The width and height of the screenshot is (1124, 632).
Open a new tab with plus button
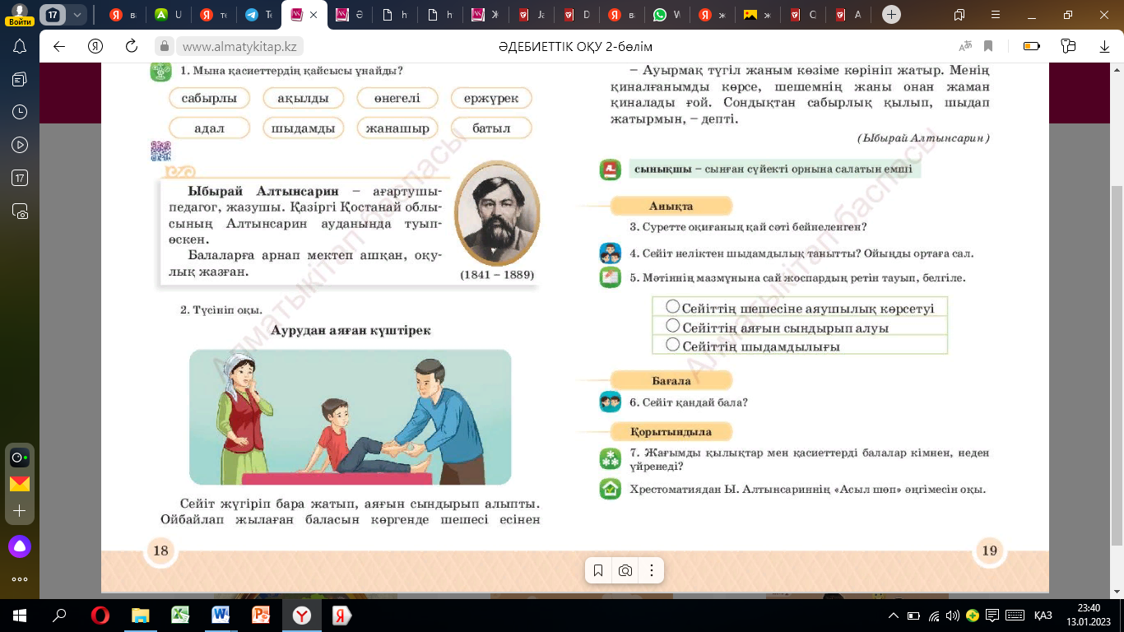(x=891, y=15)
